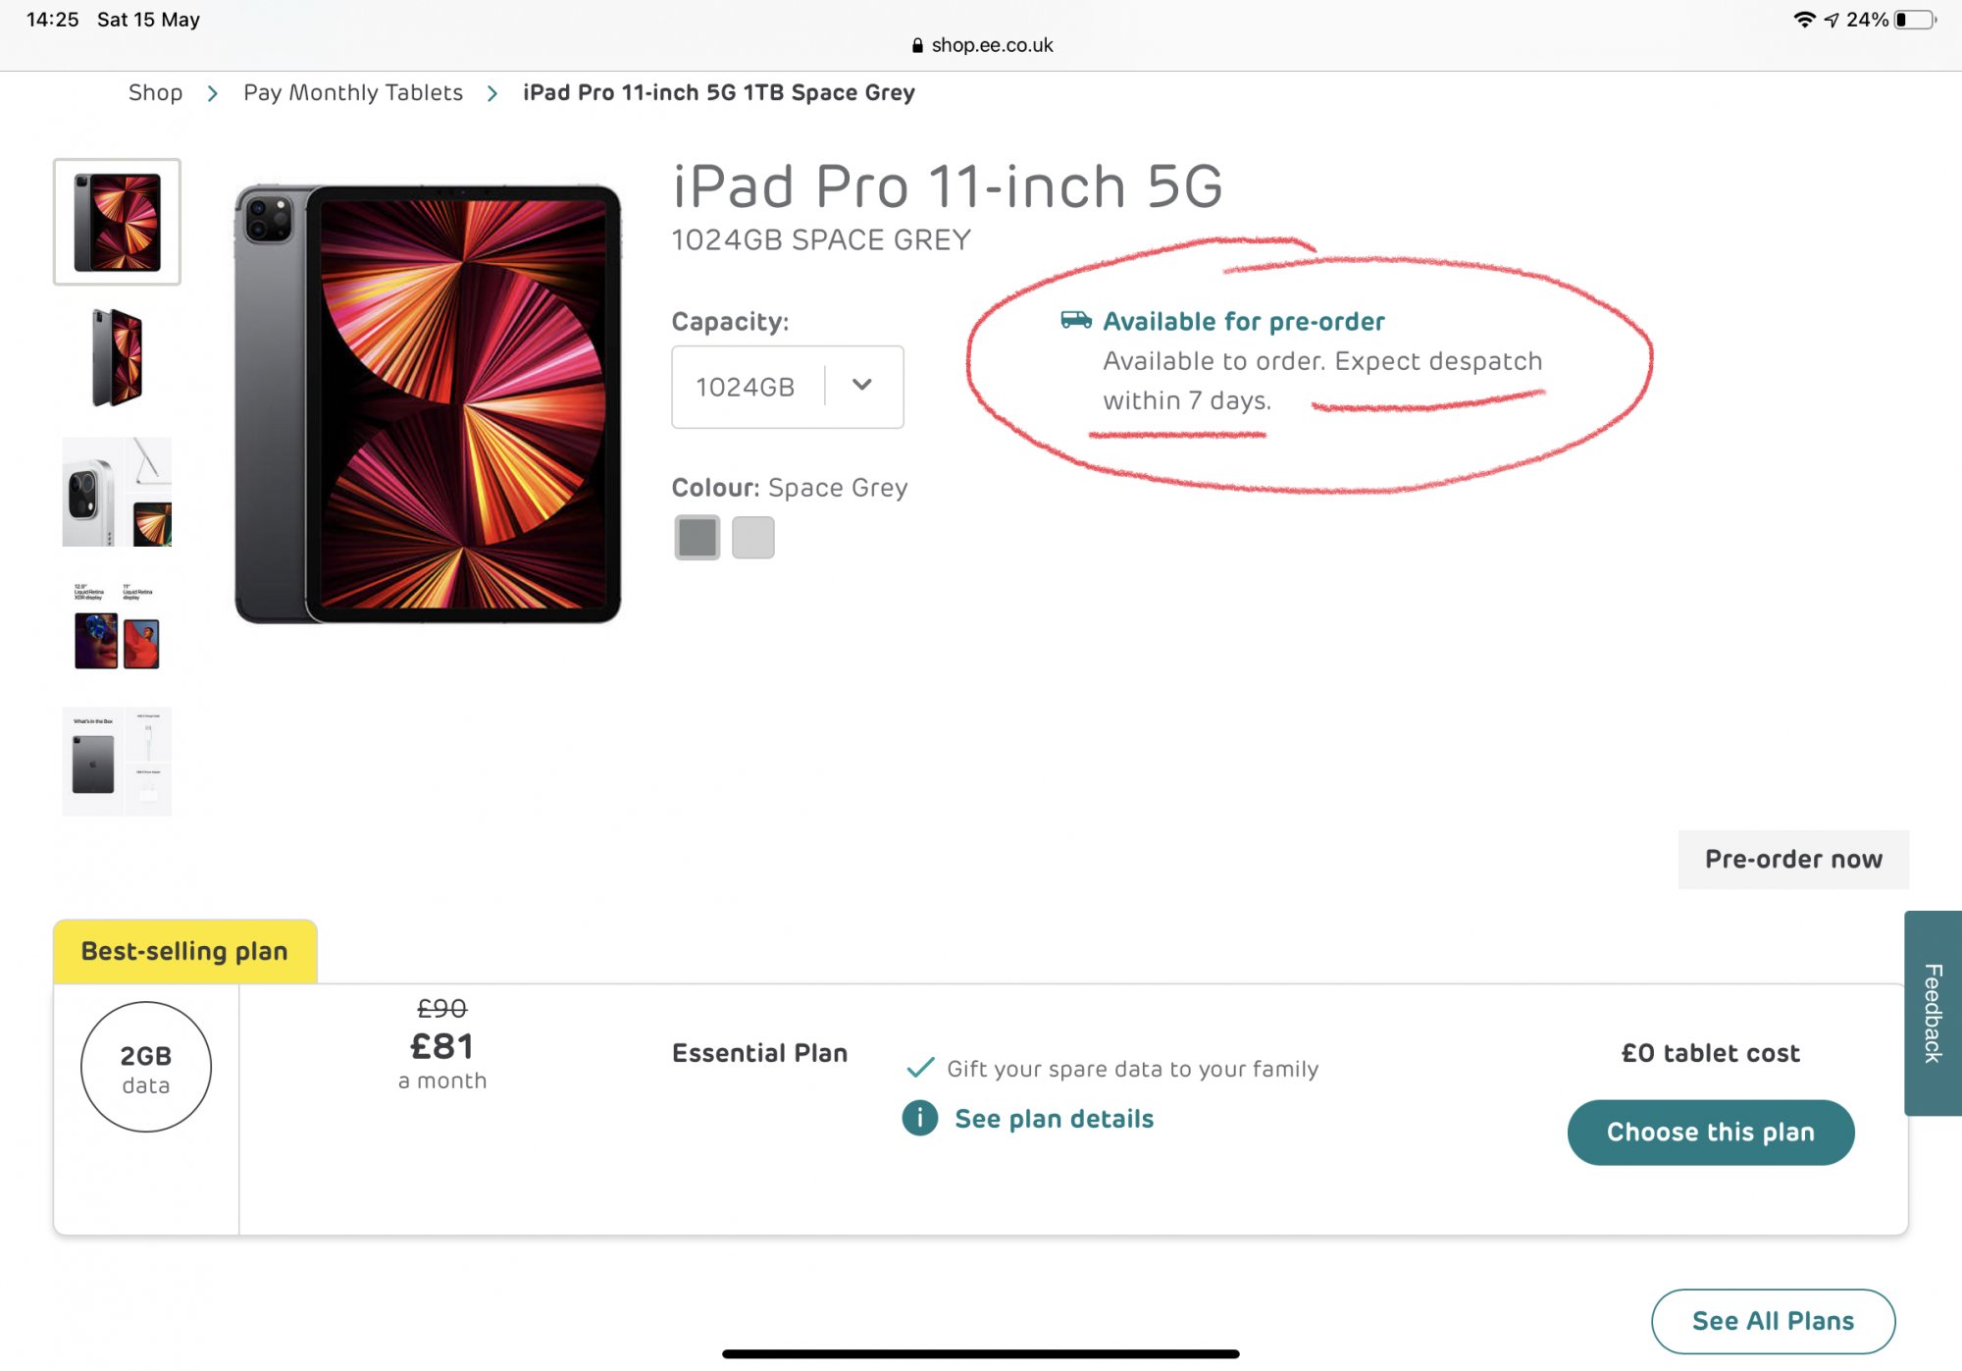Open Pay Monthly Tablets breadcrumb
The image size is (1962, 1371).
click(x=353, y=93)
